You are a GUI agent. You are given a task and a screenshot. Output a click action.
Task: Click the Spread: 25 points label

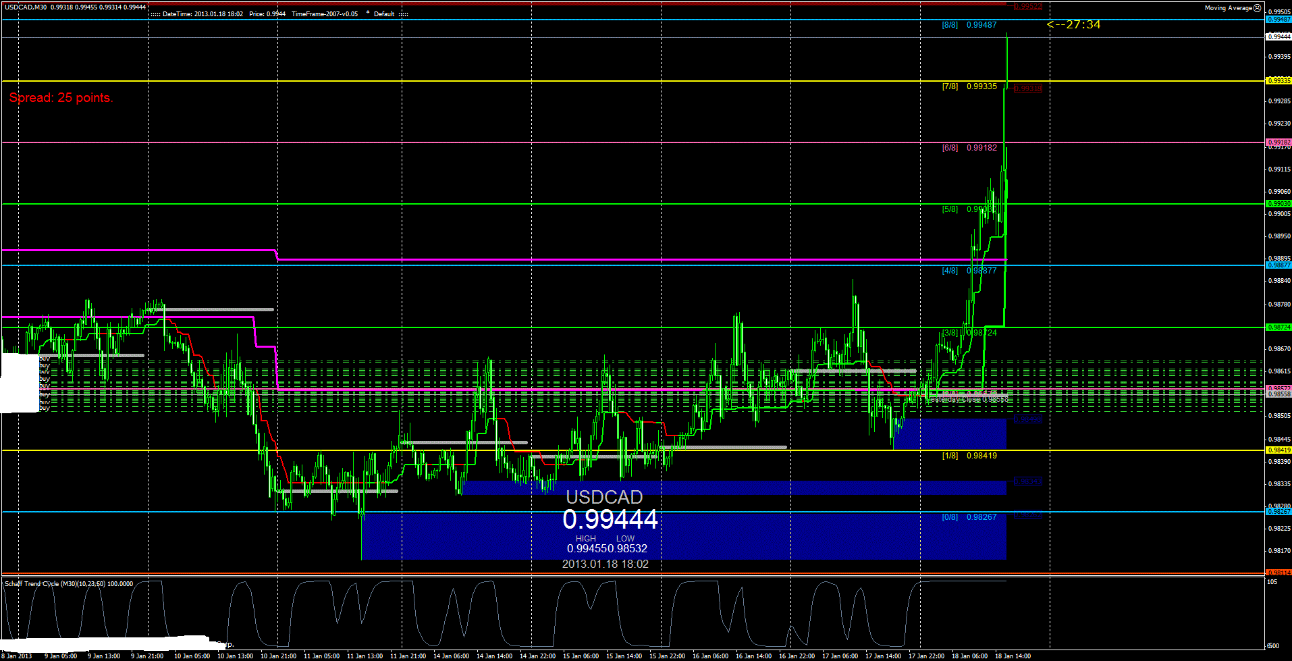pyautogui.click(x=61, y=98)
